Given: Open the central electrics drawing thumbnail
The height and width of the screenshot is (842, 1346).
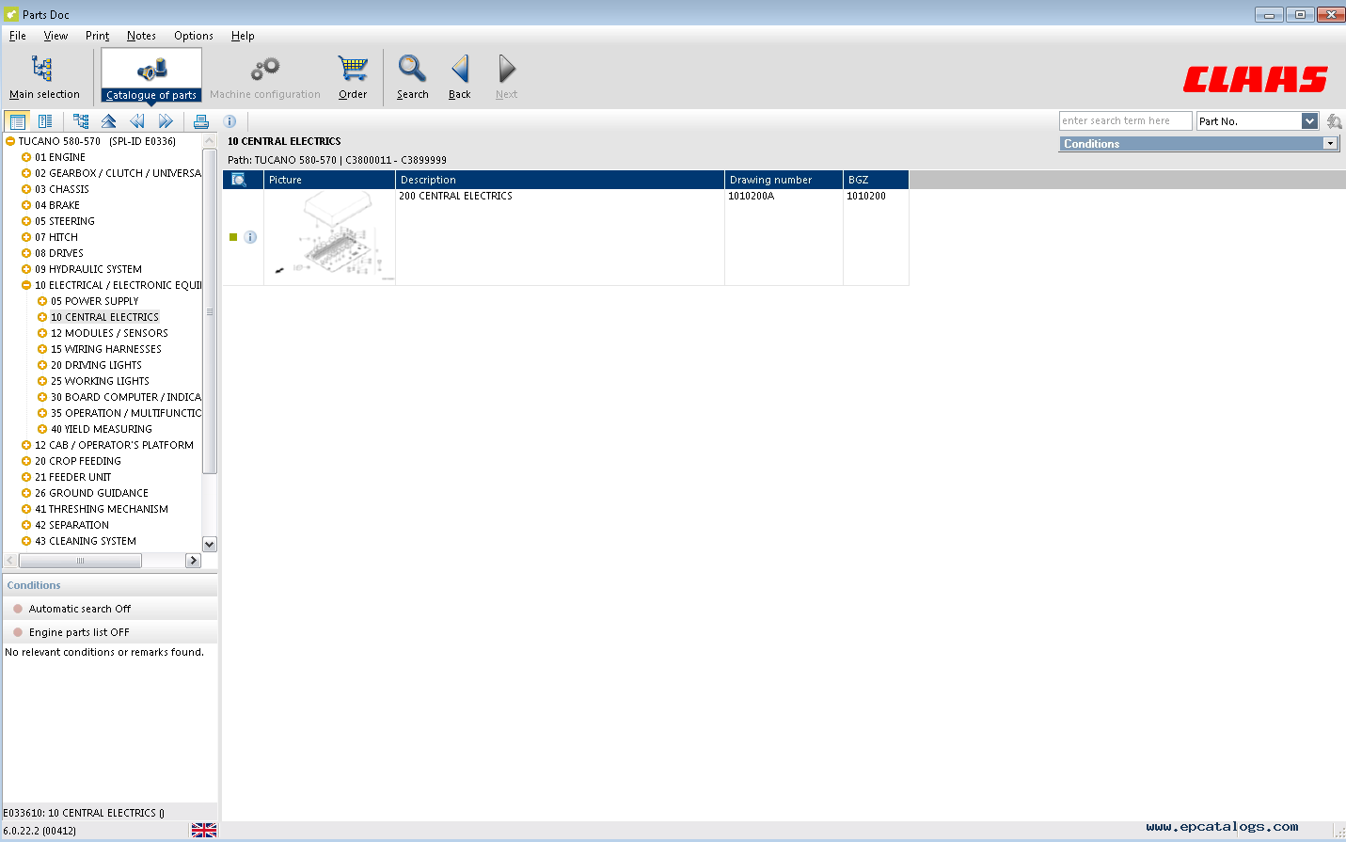Looking at the screenshot, I should (329, 237).
